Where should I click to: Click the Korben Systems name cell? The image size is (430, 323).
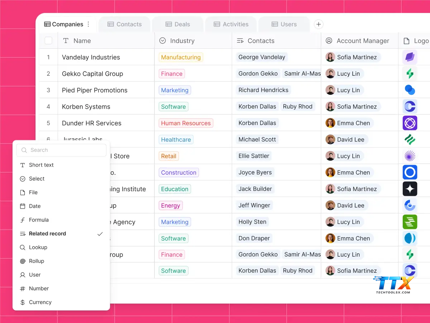coord(106,107)
